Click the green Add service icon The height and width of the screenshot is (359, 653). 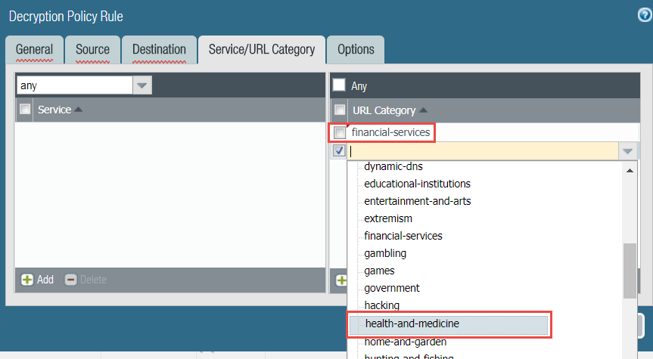[27, 280]
